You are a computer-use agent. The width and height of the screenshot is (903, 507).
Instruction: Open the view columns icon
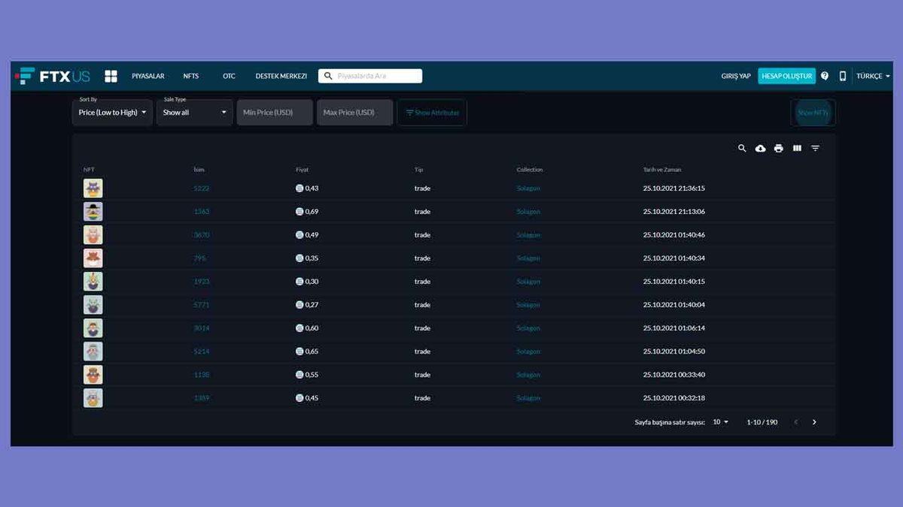point(797,149)
